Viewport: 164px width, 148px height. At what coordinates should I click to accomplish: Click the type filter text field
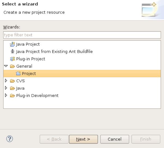(x=82, y=35)
